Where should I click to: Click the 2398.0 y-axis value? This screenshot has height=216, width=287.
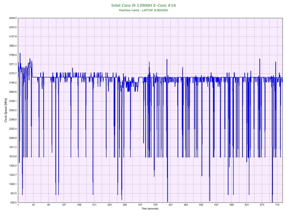[x=13, y=120]
